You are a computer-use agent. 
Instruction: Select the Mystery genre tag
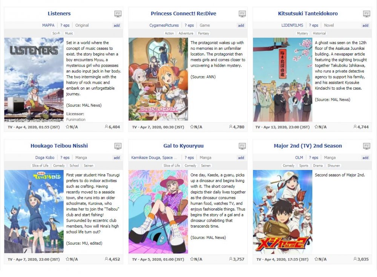coord(302,34)
